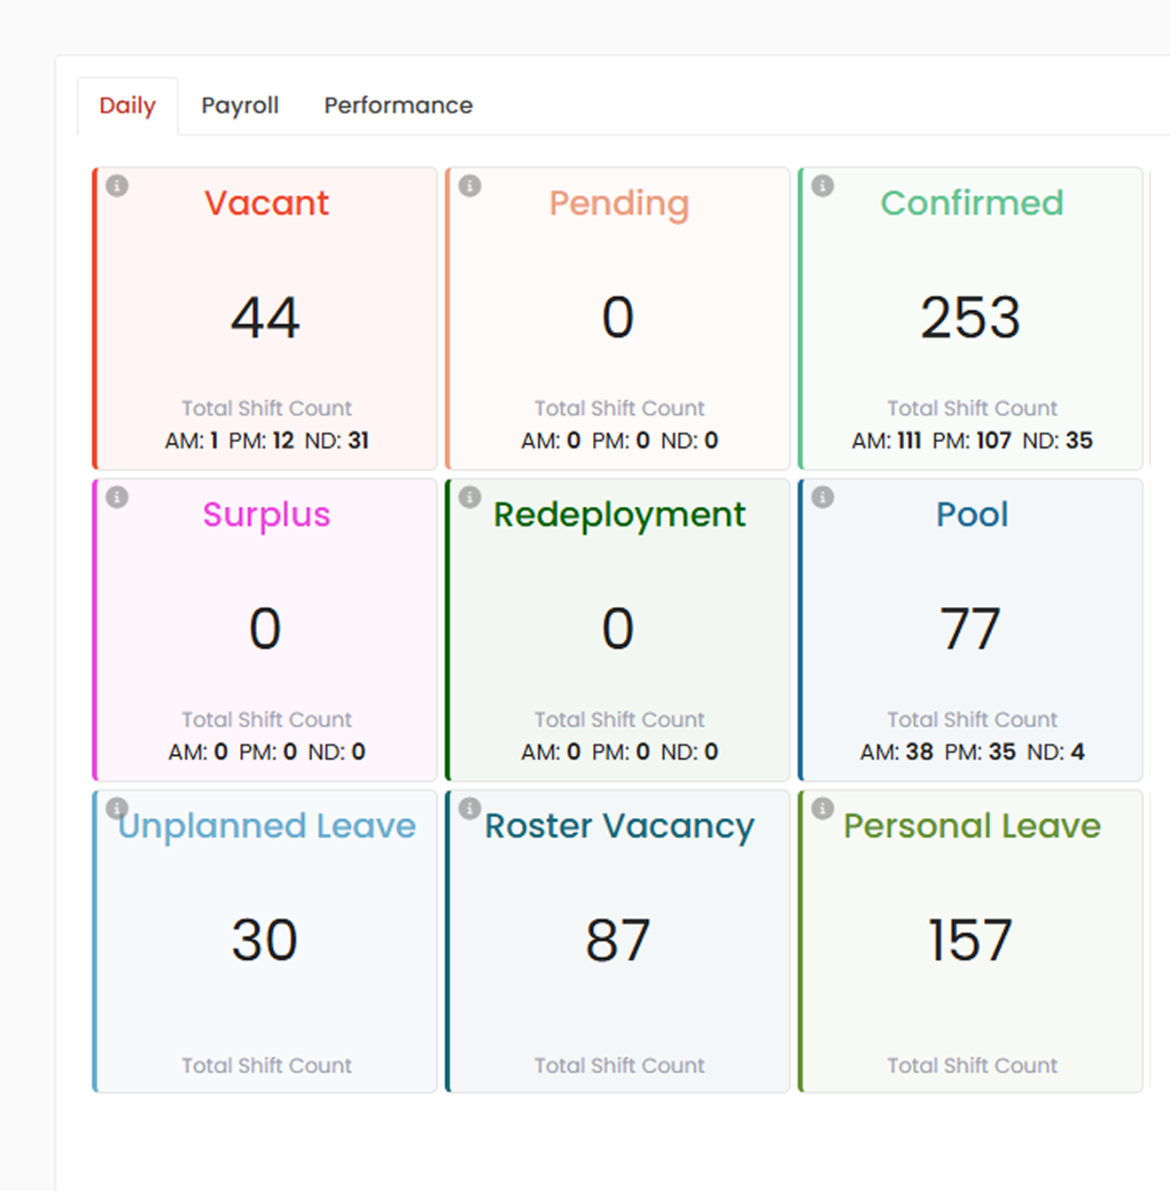Screen dimensions: 1170x1191
Task: Click 'Total Shift Count' on Pool card
Action: [972, 720]
